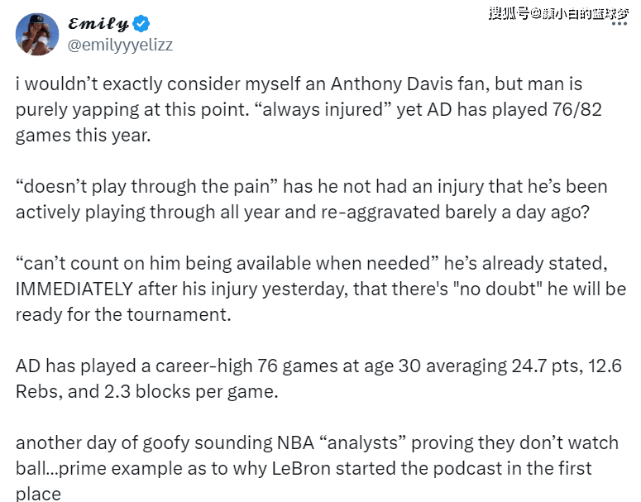641x502 pixels.
Task: Click the capitalized word IMMEDIATELY
Action: tap(74, 289)
